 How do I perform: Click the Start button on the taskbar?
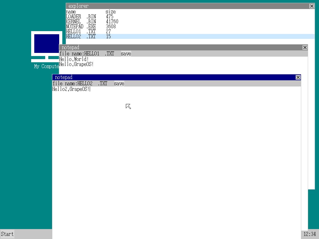(7, 234)
